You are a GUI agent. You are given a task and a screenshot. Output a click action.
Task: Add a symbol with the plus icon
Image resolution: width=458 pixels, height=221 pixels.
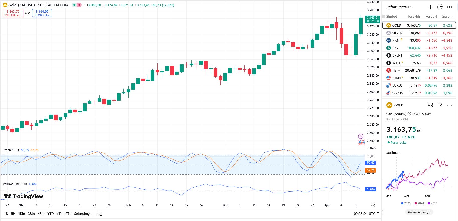coord(430,7)
